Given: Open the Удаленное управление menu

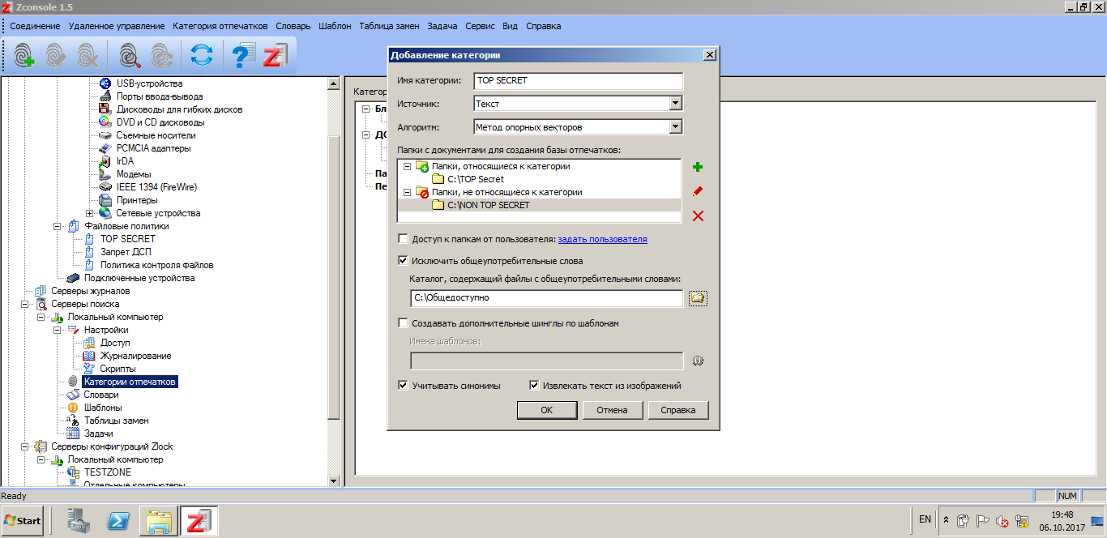Looking at the screenshot, I should pos(117,26).
